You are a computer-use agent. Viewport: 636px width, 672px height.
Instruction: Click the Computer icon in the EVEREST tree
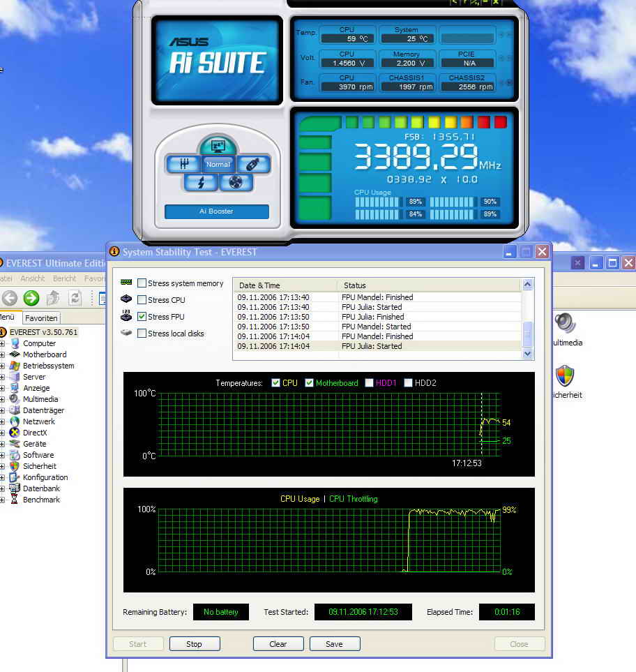pos(15,343)
